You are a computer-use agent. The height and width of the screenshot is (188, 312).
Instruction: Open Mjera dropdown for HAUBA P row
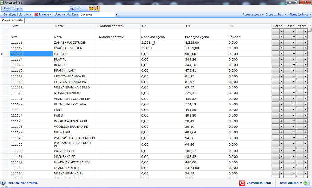tap(305, 54)
